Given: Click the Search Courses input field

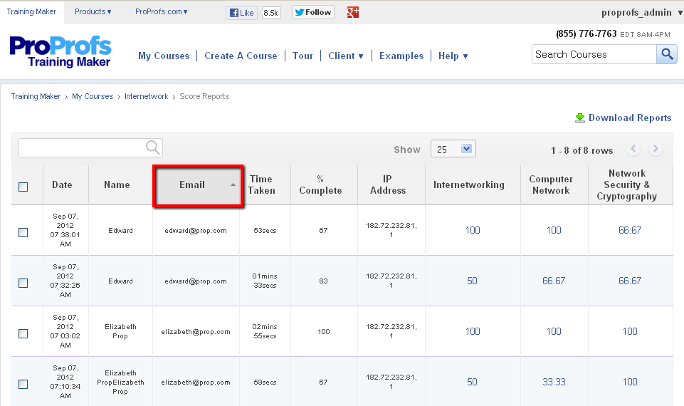Looking at the screenshot, I should click(x=593, y=54).
